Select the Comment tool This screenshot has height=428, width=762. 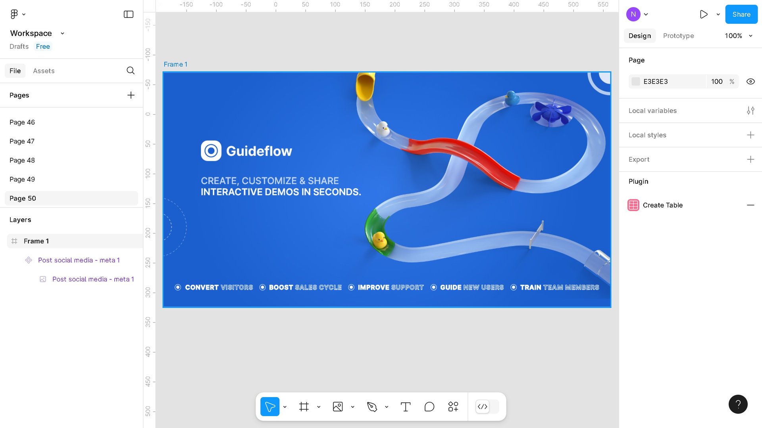(x=429, y=407)
